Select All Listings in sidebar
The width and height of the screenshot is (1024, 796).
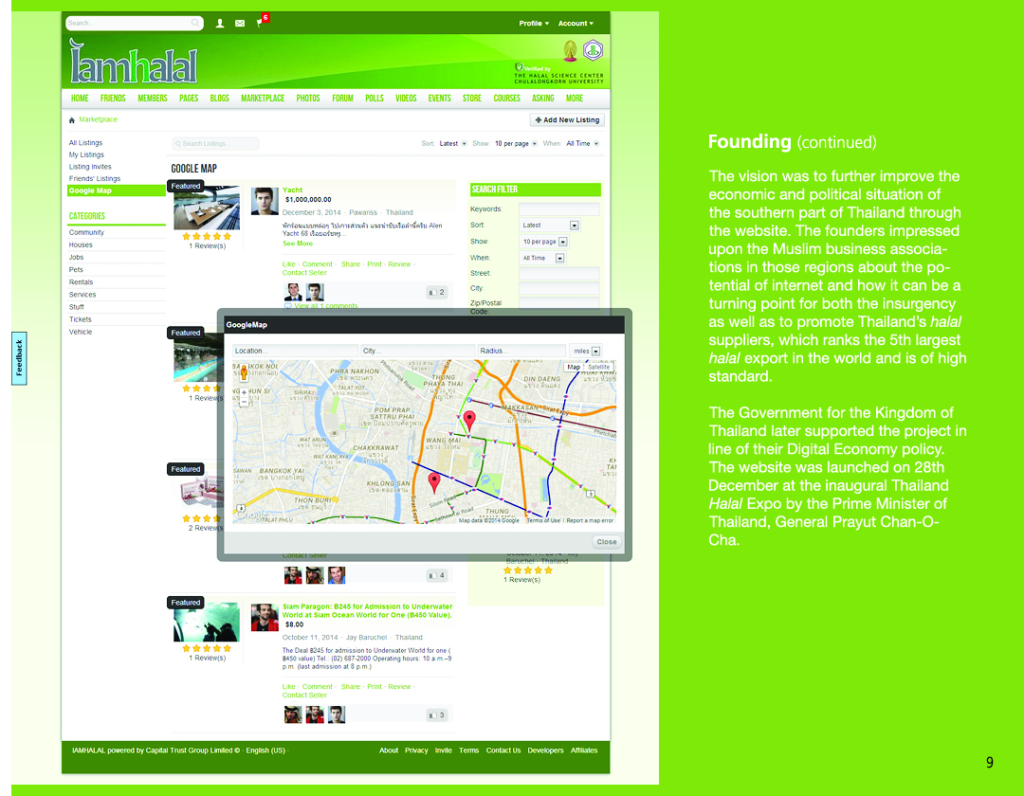pyautogui.click(x=85, y=143)
